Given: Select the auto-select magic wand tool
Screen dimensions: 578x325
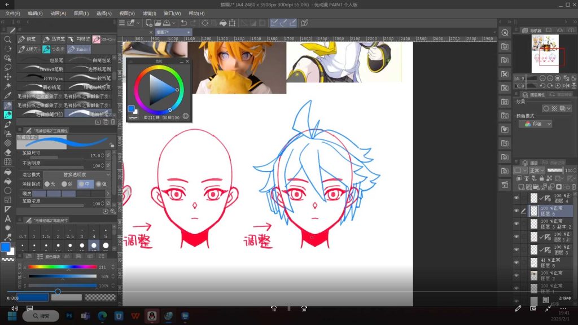Looking at the screenshot, I should [7, 86].
